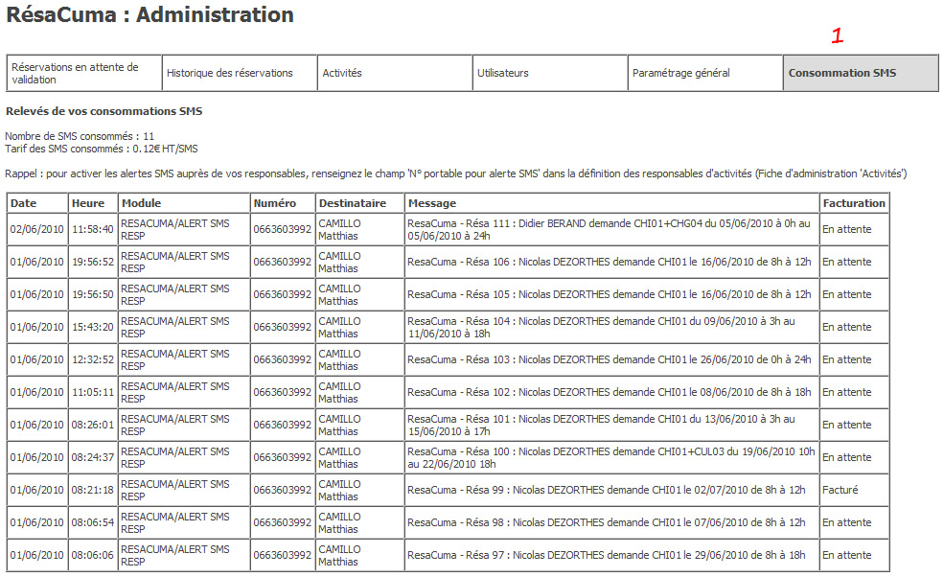The image size is (944, 577).
Task: Click En attente in the Résa 97 row
Action: pyautogui.click(x=854, y=555)
